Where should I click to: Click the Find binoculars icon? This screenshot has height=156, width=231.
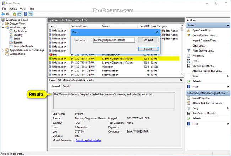pos(189,61)
